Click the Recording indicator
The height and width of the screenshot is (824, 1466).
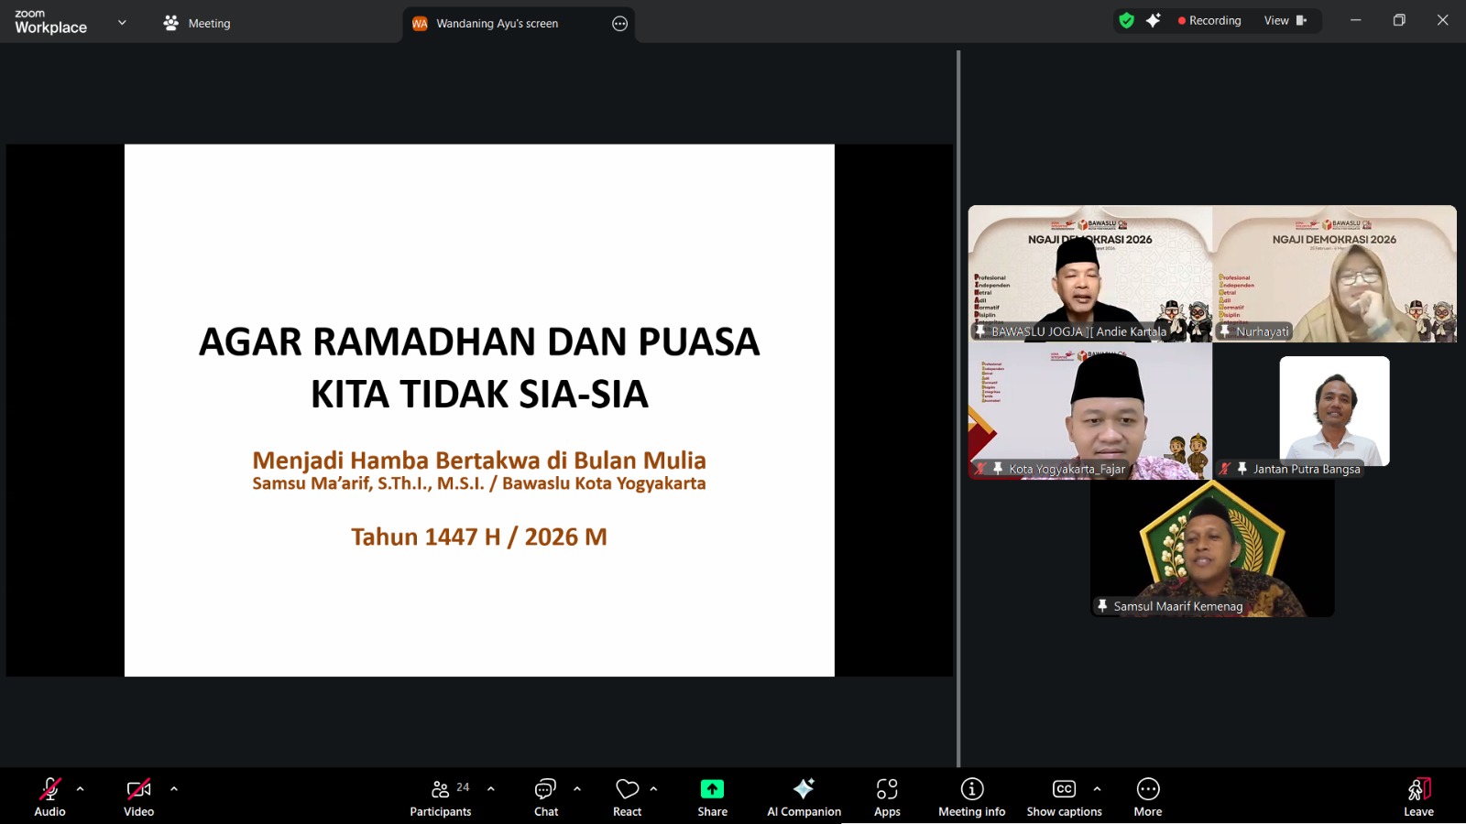click(1209, 19)
